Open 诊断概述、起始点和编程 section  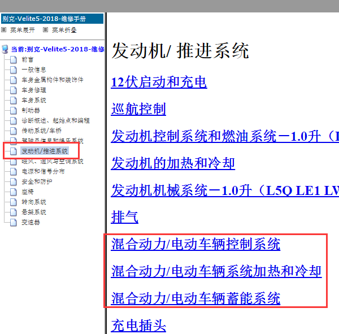pyautogui.click(x=55, y=120)
